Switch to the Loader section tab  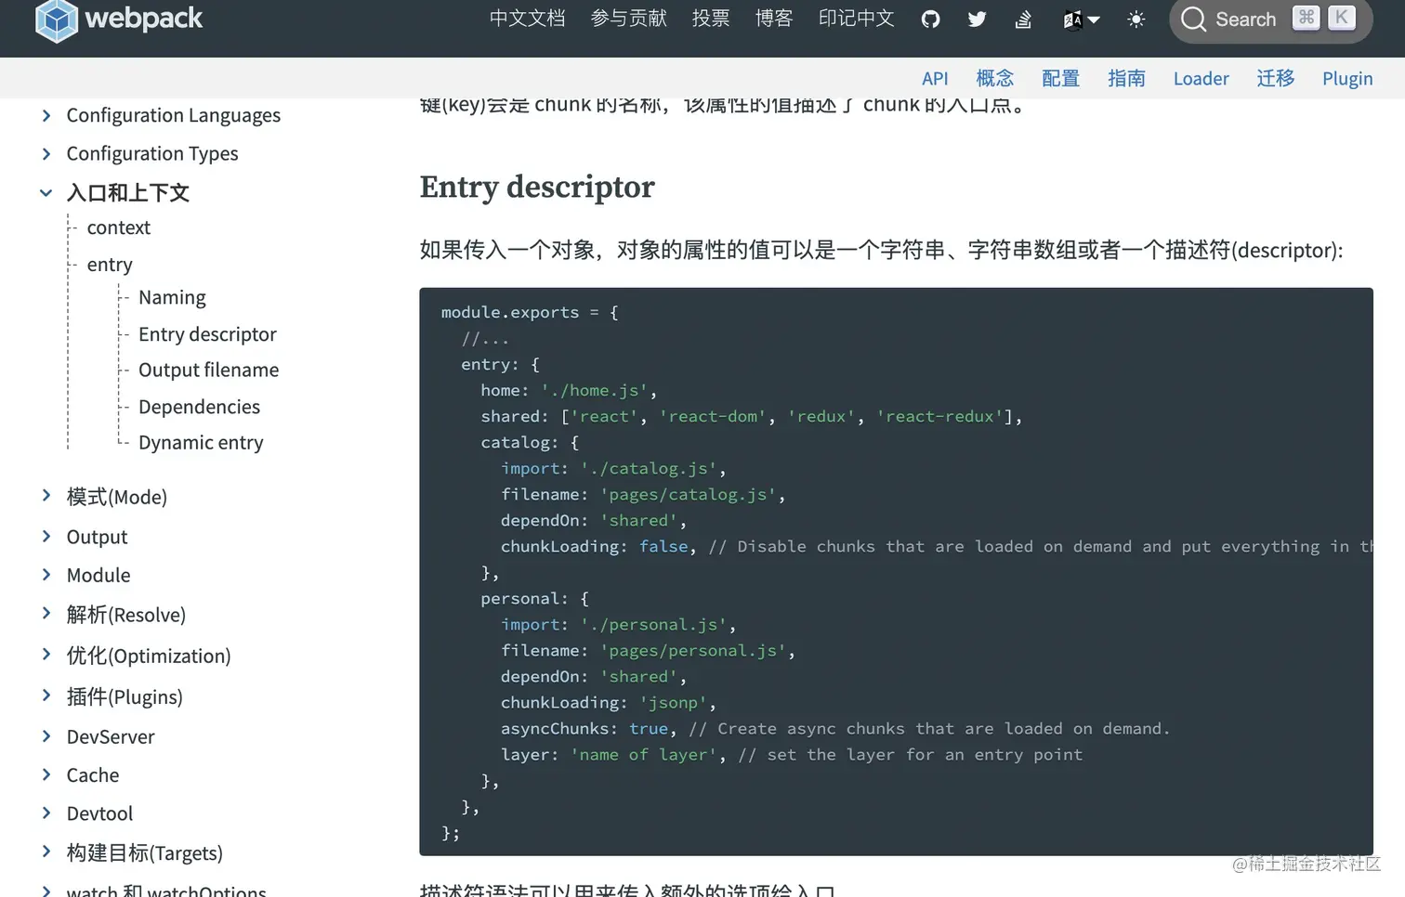pos(1201,79)
